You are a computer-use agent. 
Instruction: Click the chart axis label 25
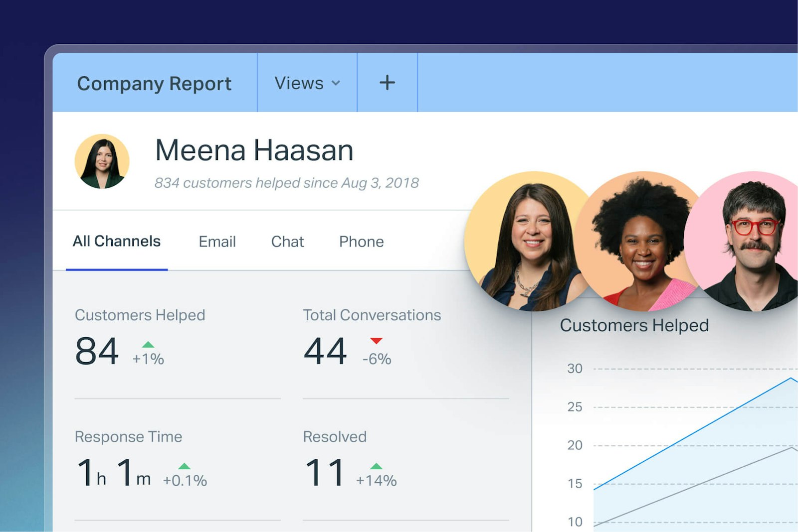(x=575, y=407)
